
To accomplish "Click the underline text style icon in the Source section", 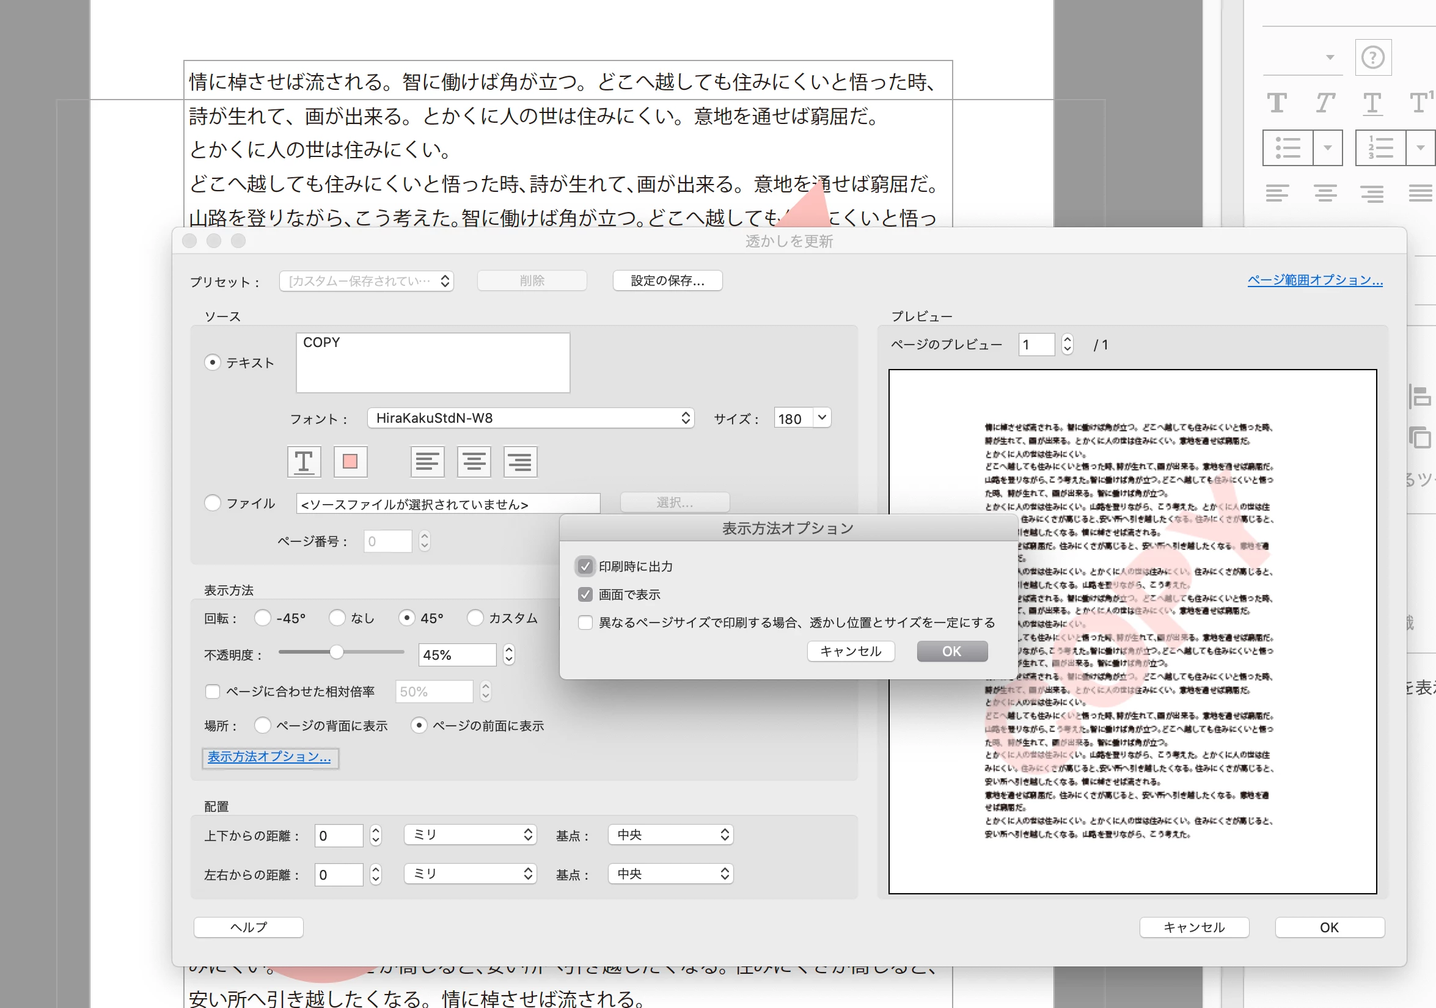I will pos(304,462).
